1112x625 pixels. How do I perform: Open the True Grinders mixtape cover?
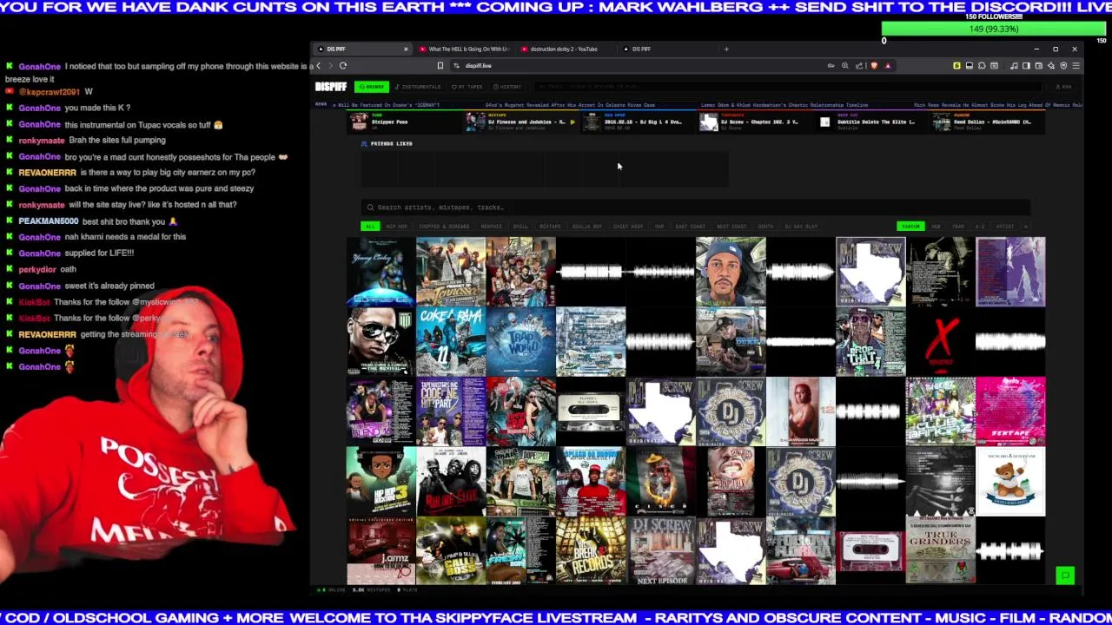coord(940,550)
